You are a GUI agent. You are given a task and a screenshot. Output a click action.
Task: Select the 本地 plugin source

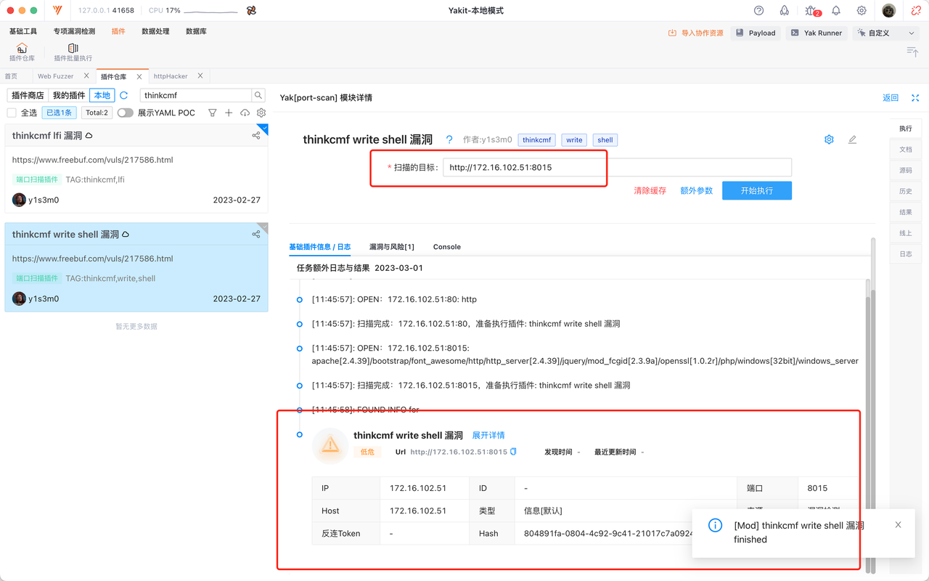(x=102, y=95)
